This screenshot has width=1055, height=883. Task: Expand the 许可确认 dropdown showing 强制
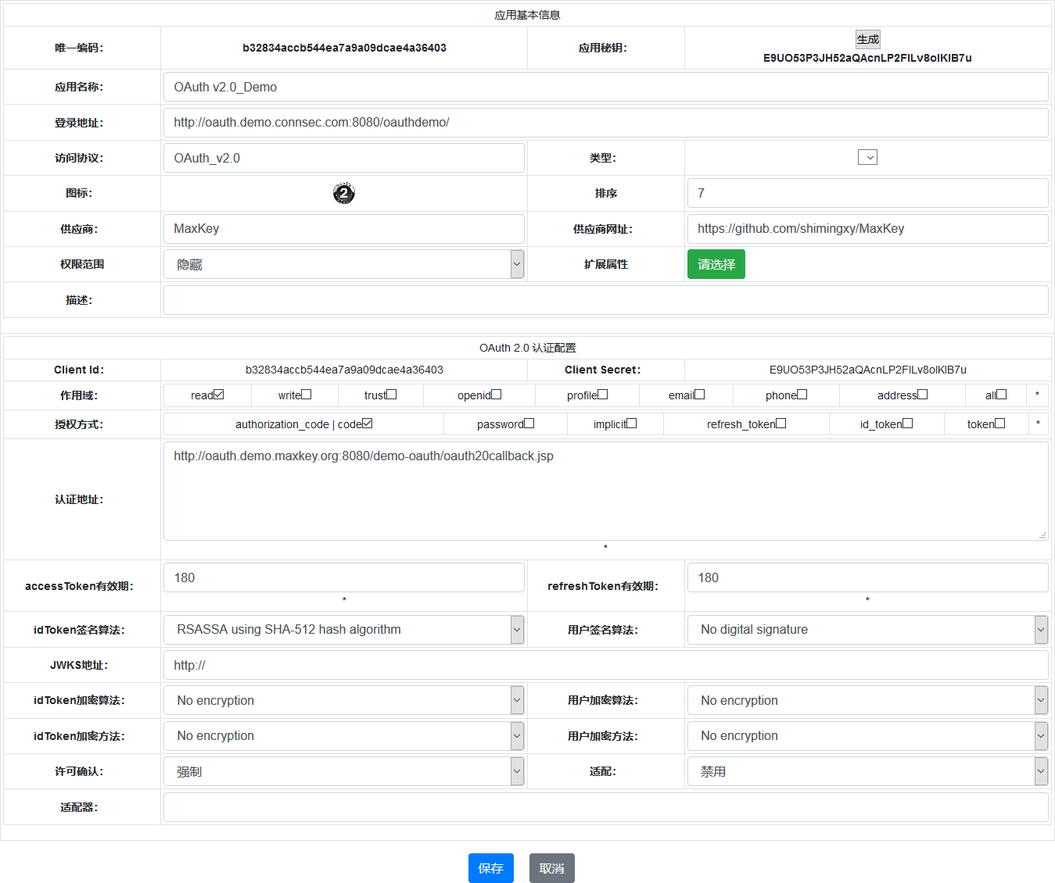point(344,771)
